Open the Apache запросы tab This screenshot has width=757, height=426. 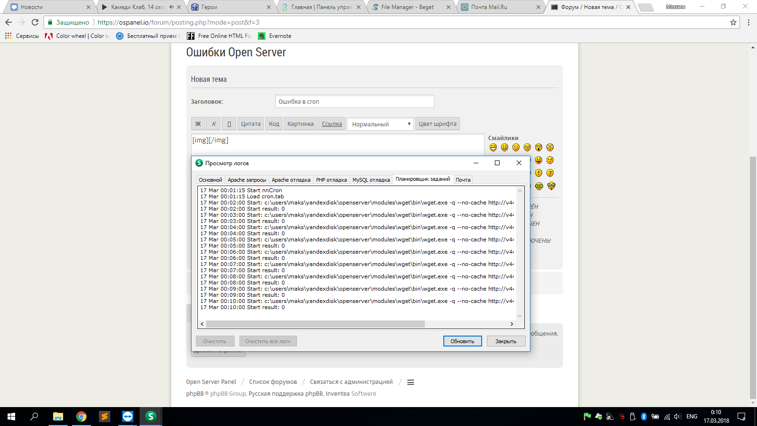click(x=246, y=180)
